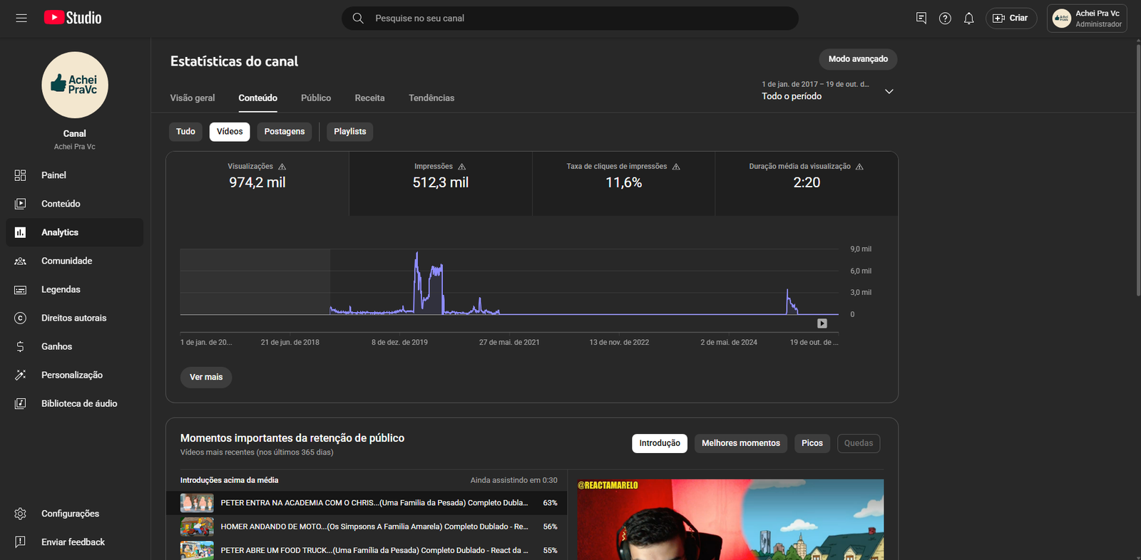Click the page vertical scrollbar
Image resolution: width=1141 pixels, height=560 pixels.
pyautogui.click(x=1137, y=169)
